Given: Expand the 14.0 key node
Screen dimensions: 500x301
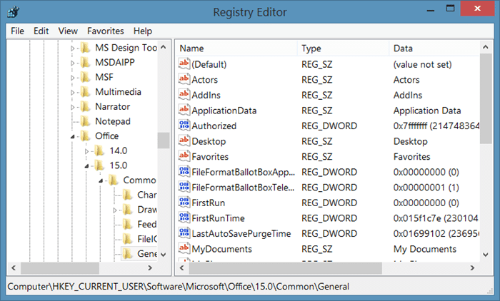Looking at the screenshot, I should click(x=86, y=151).
